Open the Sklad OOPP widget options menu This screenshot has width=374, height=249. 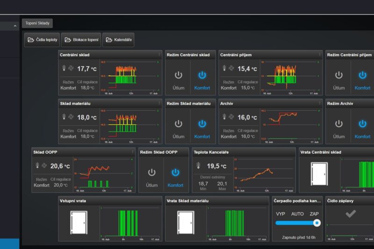132,152
